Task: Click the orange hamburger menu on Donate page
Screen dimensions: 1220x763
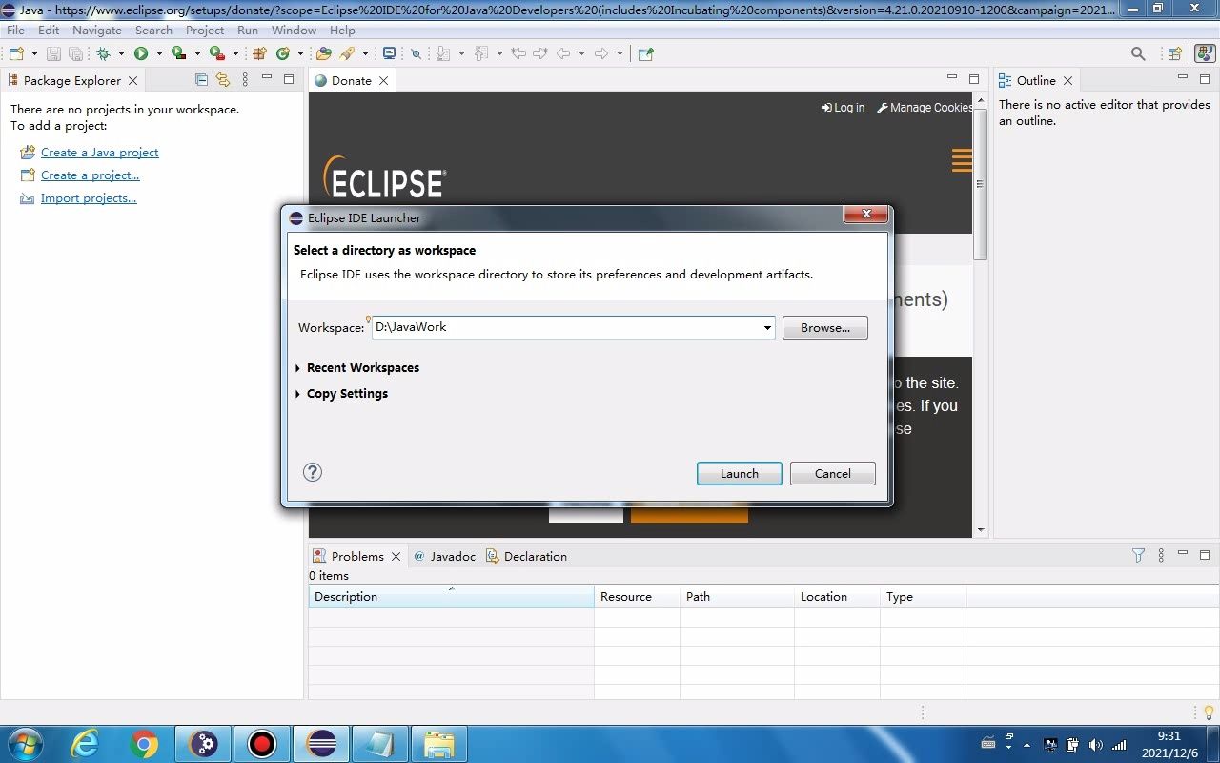Action: pyautogui.click(x=962, y=160)
